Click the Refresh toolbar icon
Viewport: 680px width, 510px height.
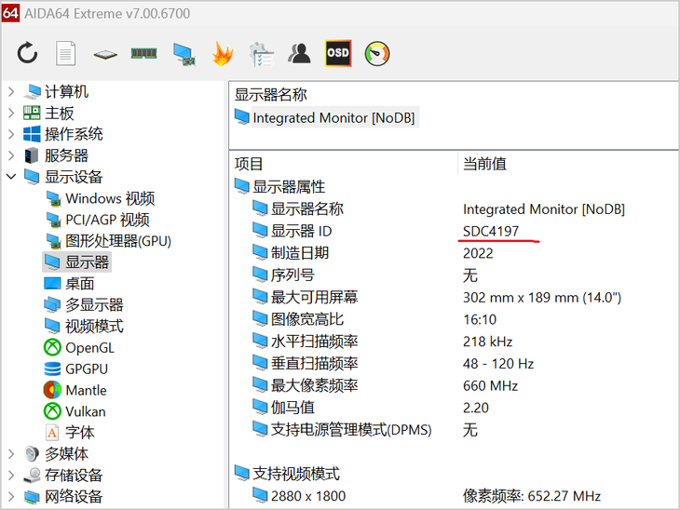click(x=27, y=53)
